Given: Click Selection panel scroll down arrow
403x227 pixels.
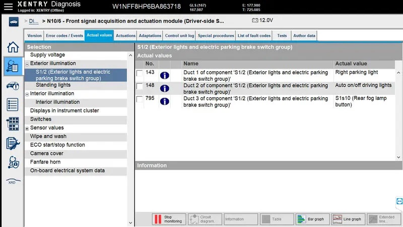Looking at the screenshot, I should [130, 223].
